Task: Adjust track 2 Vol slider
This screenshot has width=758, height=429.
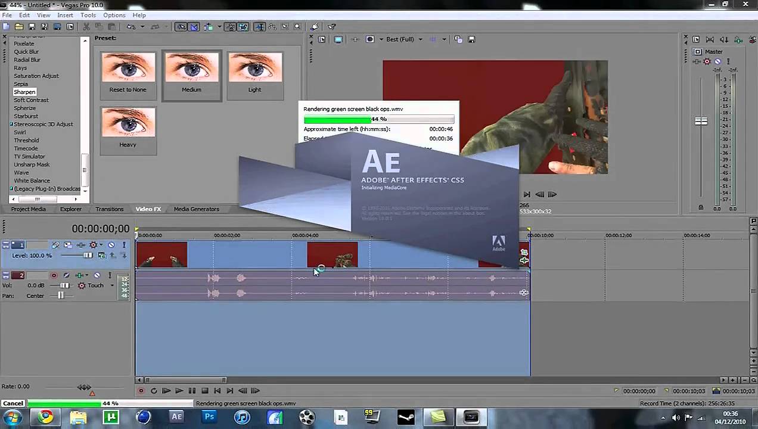Action: tap(64, 285)
